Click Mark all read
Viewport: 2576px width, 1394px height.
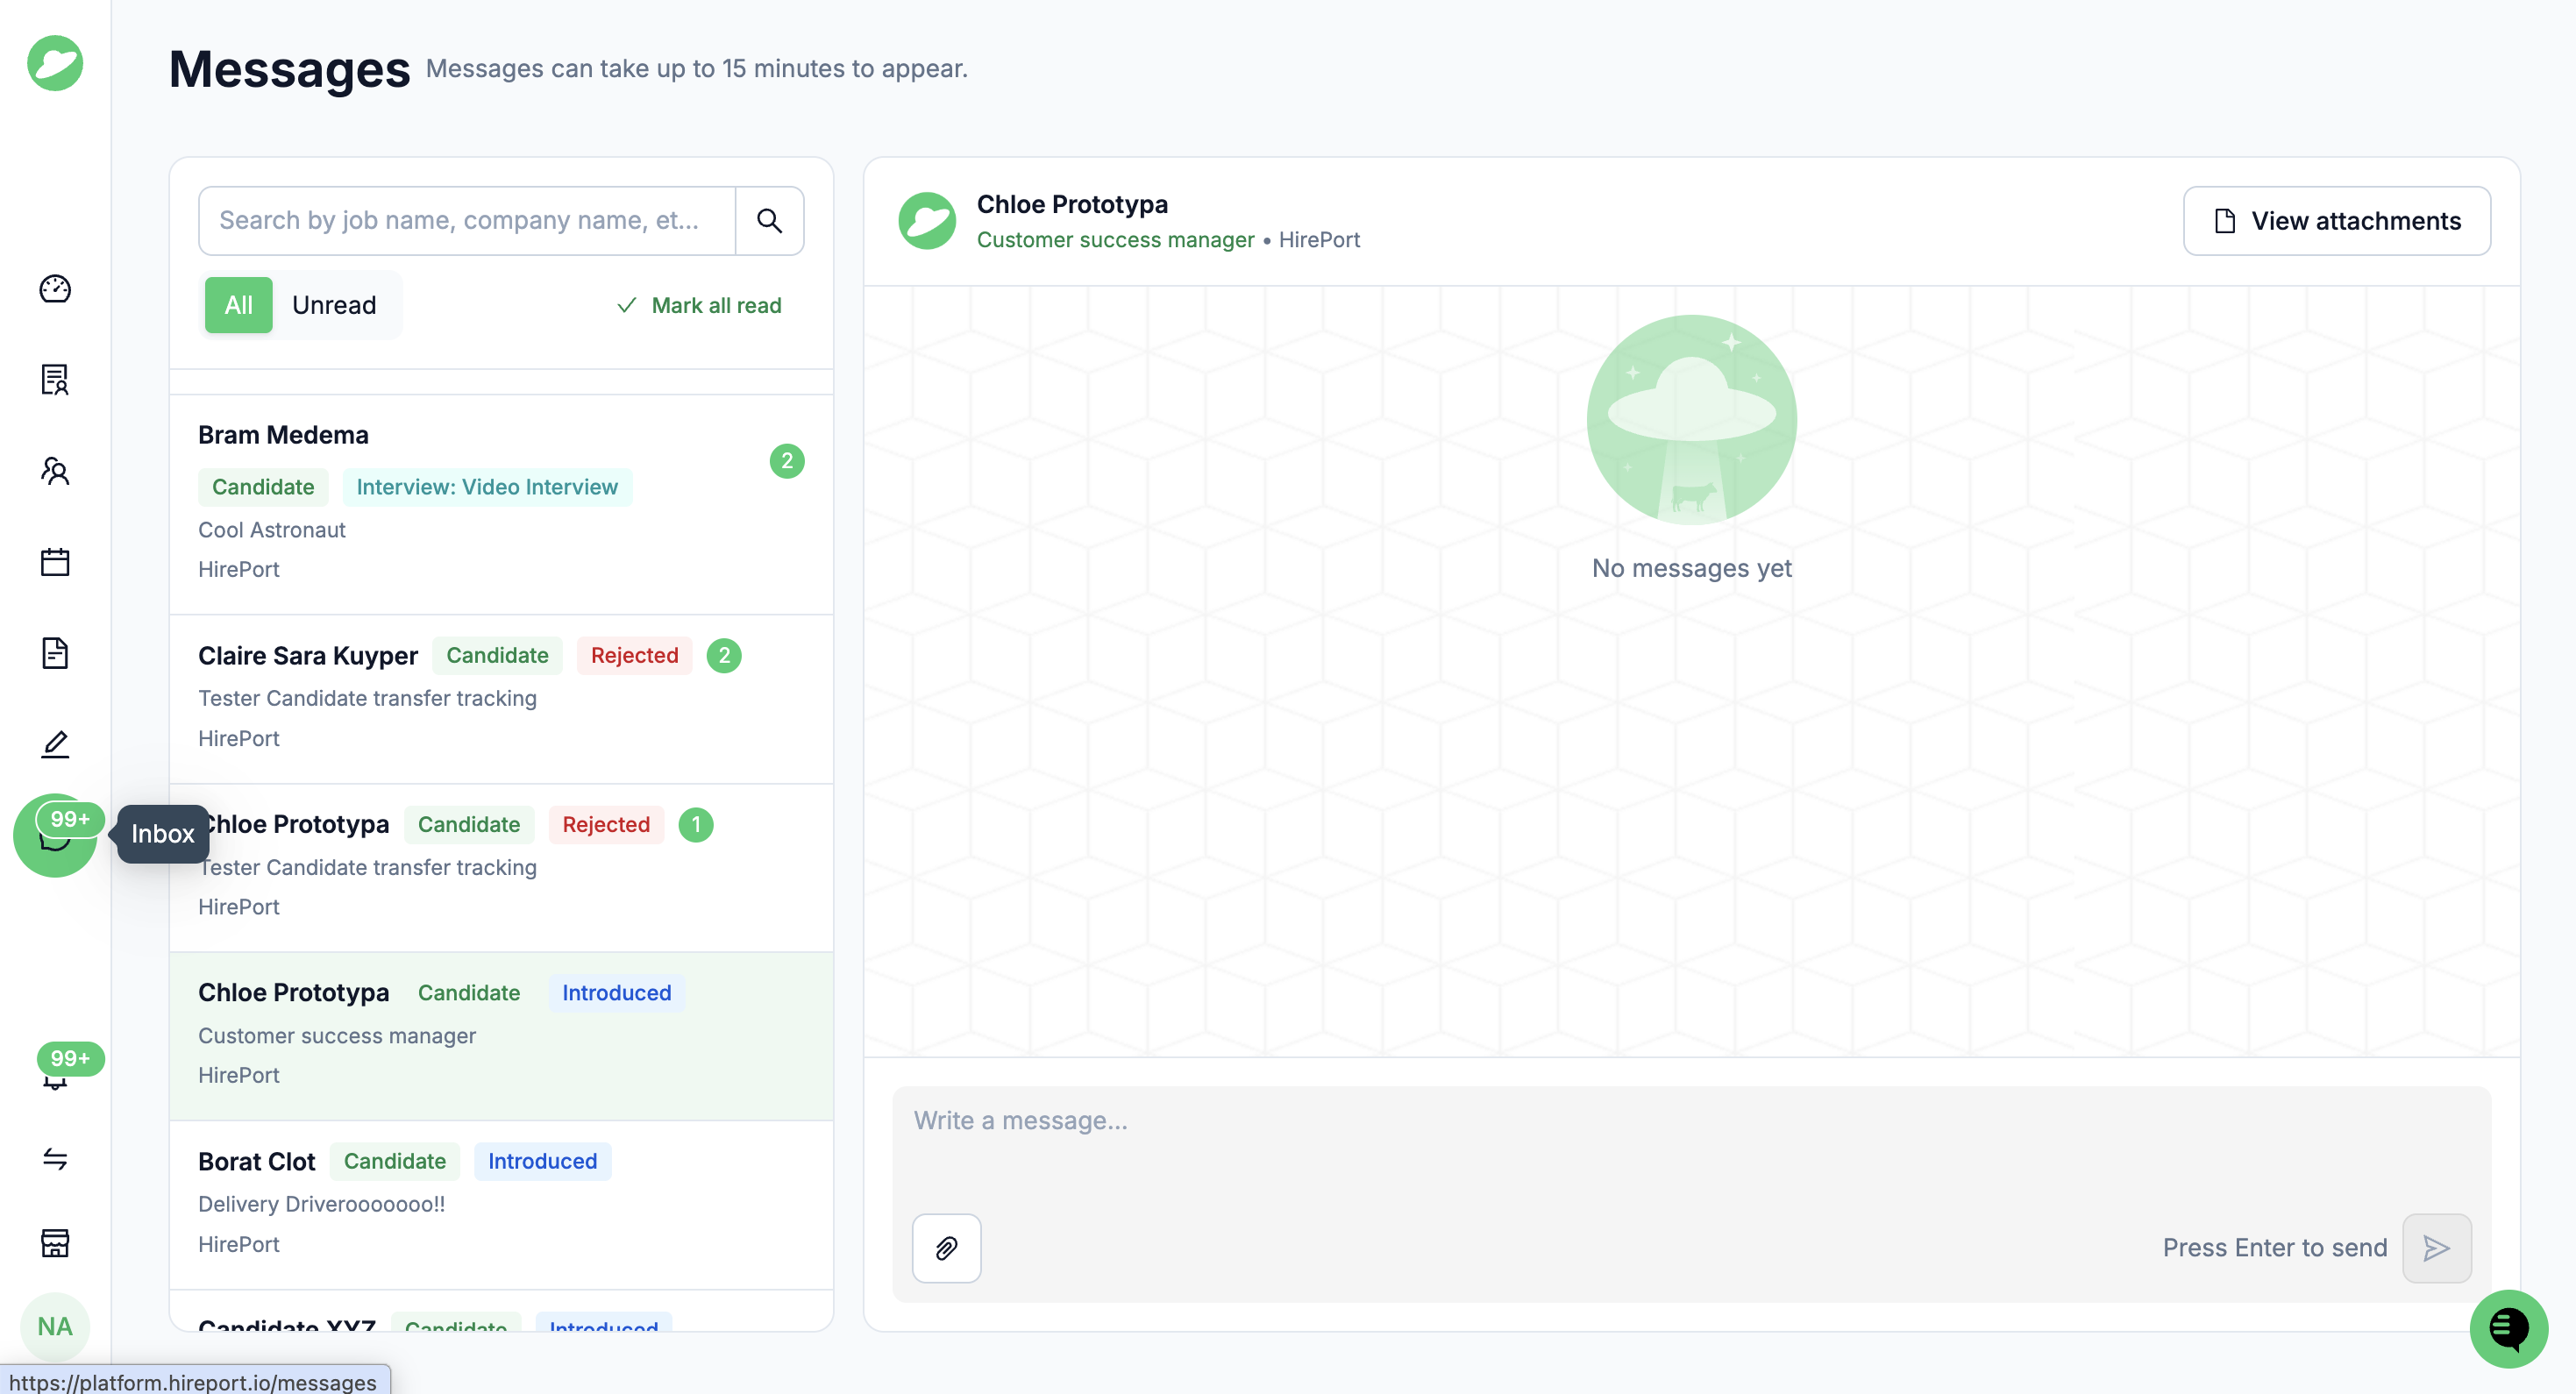pos(699,305)
